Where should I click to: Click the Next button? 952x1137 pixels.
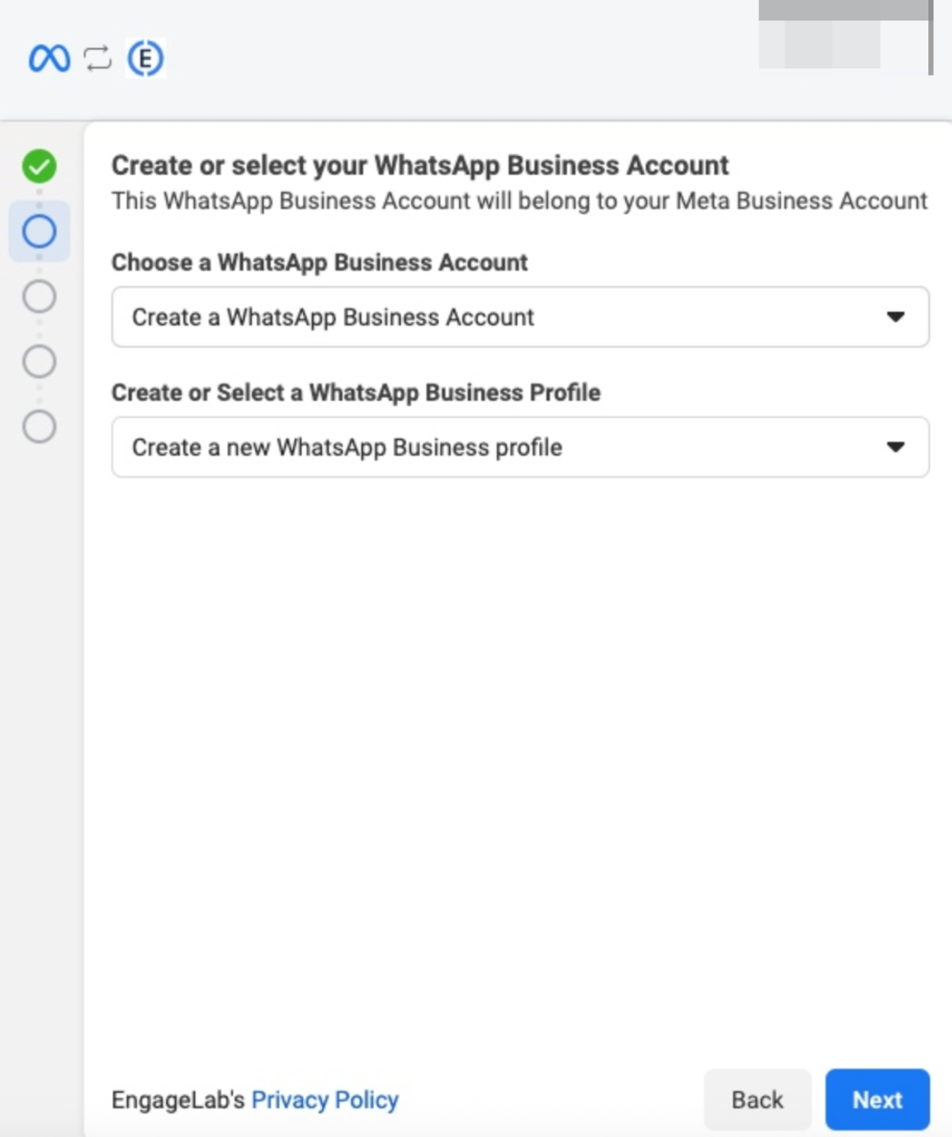877,1099
